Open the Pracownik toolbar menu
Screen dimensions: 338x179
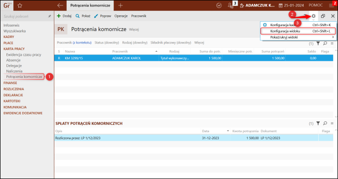click(138, 16)
